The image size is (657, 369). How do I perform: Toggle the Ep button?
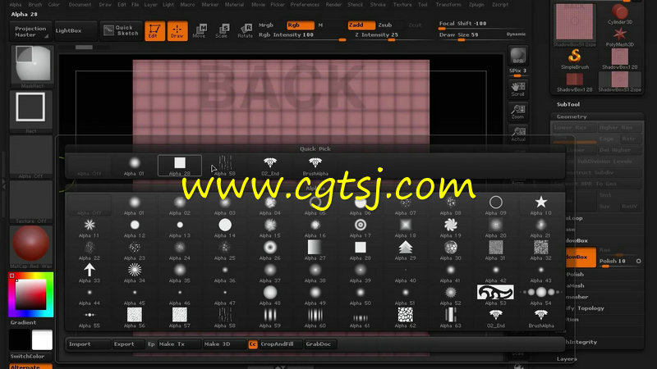coord(151,344)
